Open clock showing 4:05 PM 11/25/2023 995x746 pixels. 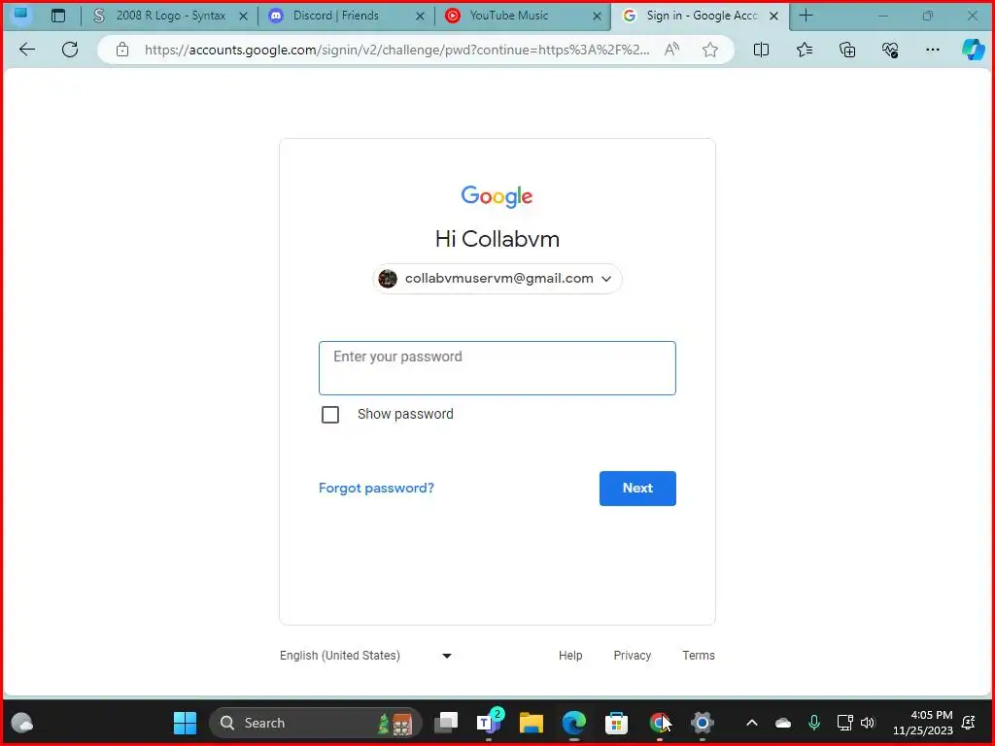[923, 723]
